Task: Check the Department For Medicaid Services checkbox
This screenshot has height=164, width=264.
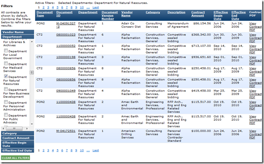Action: click(x=6, y=64)
